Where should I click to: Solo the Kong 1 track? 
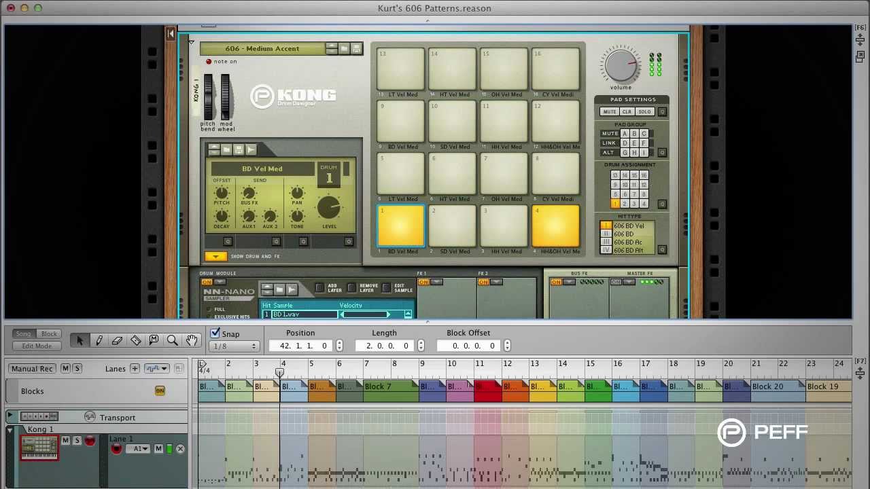77,441
